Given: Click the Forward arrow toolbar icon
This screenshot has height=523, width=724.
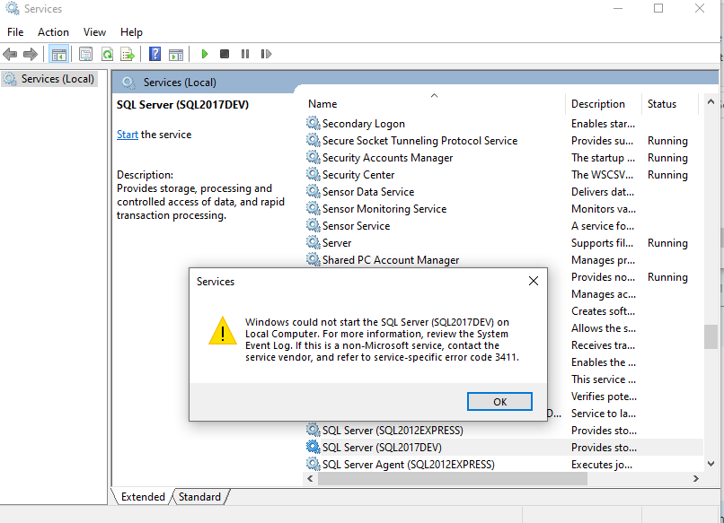Looking at the screenshot, I should [x=30, y=54].
